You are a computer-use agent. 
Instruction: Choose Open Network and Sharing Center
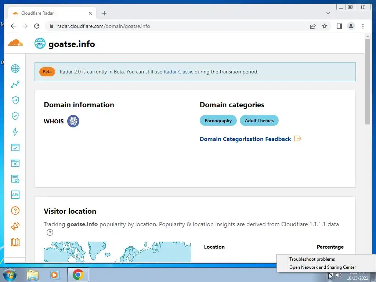(322, 267)
